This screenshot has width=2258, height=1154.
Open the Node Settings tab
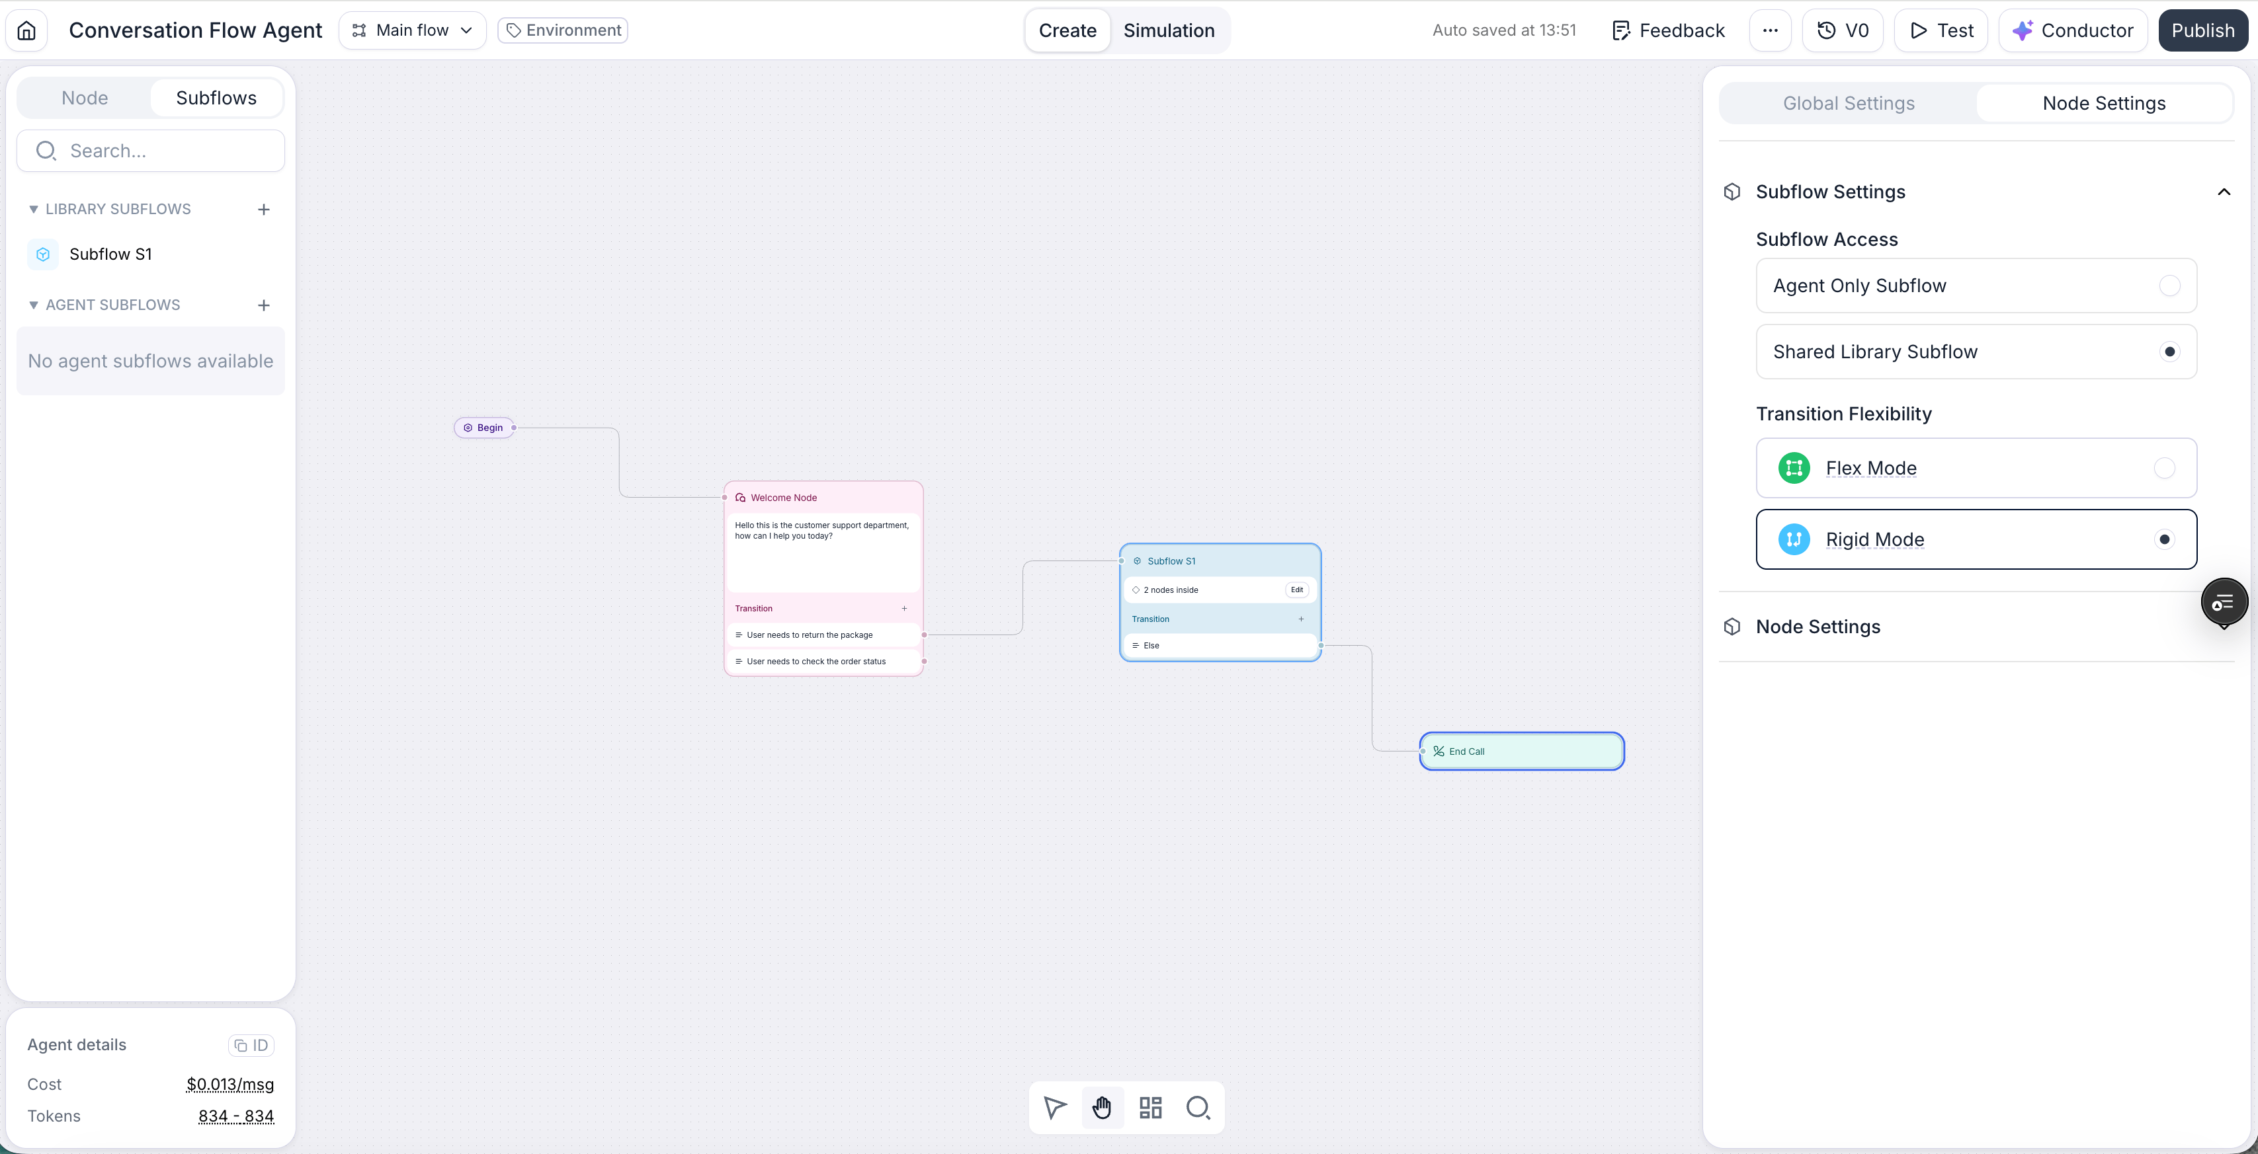point(2104,103)
